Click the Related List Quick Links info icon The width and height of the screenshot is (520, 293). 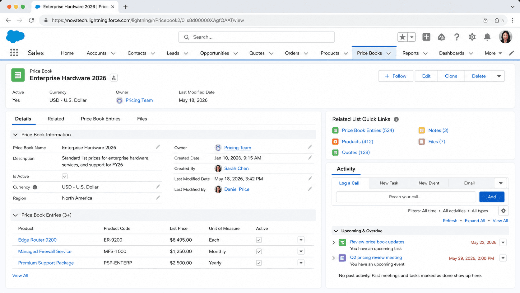tap(396, 119)
